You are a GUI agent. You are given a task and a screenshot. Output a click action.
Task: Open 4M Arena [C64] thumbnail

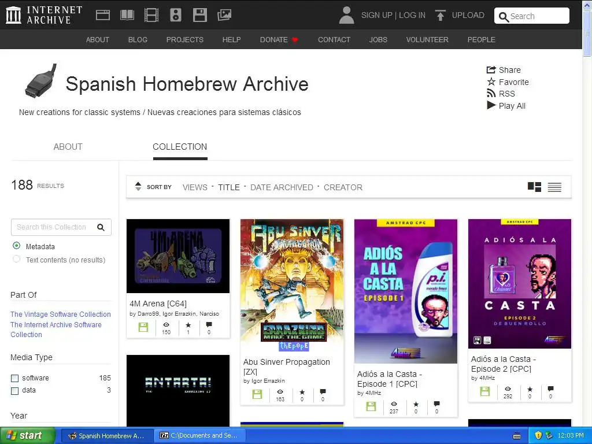tap(178, 256)
